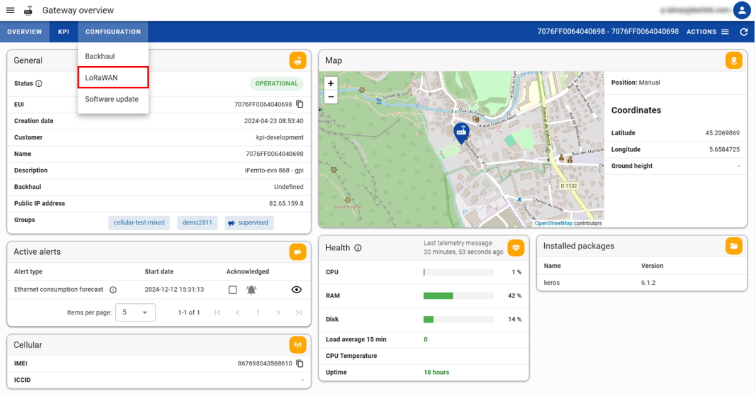
Task: Click the CPU usage bar
Action: coord(458,272)
